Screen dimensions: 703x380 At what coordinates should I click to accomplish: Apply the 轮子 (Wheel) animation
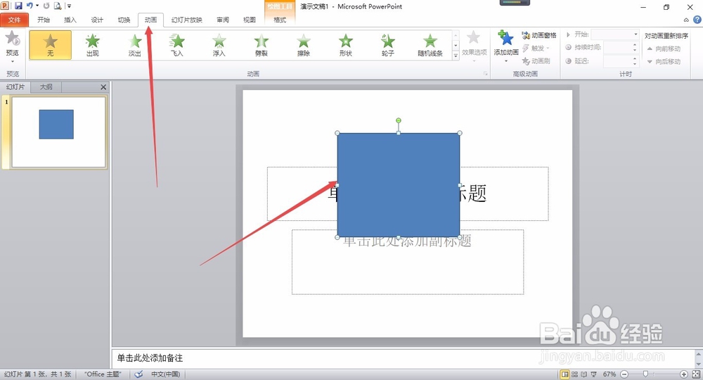point(387,45)
